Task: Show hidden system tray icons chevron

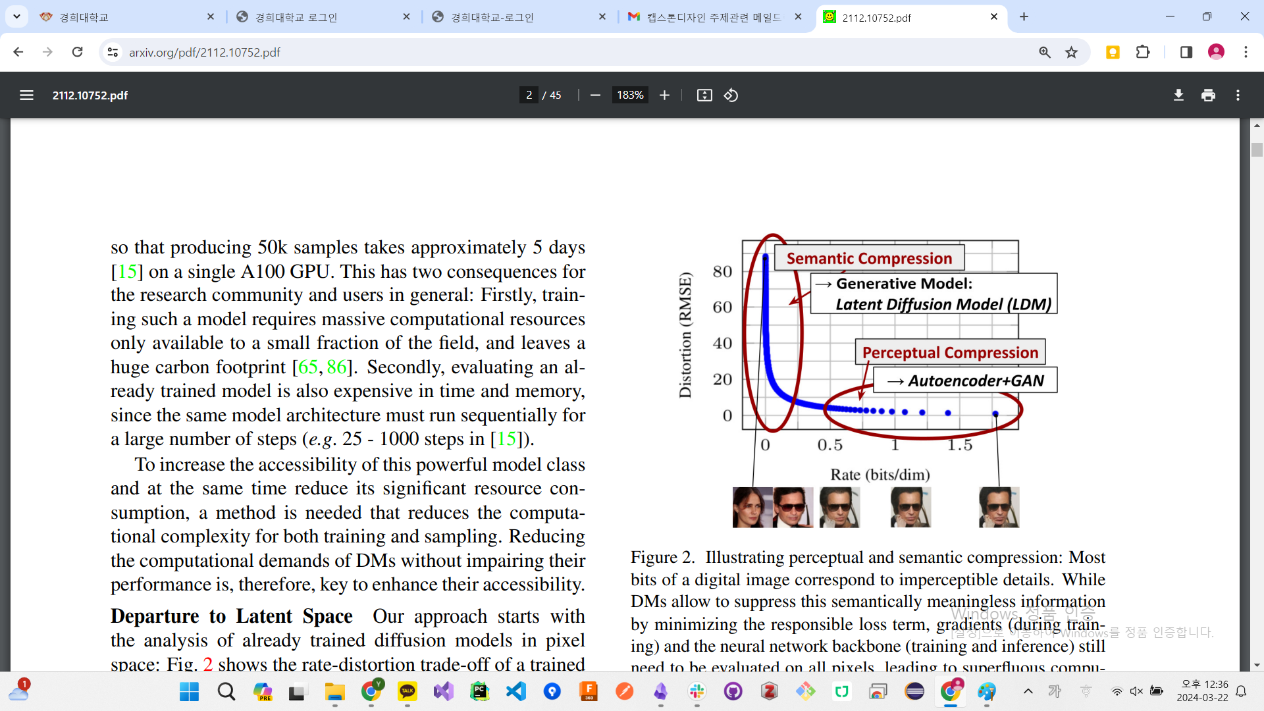Action: coord(1028,691)
